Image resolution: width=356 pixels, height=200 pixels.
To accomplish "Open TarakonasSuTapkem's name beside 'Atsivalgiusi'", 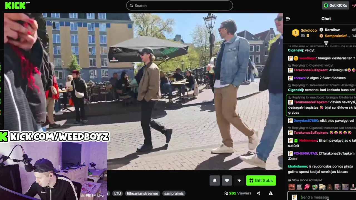I will tap(311, 70).
